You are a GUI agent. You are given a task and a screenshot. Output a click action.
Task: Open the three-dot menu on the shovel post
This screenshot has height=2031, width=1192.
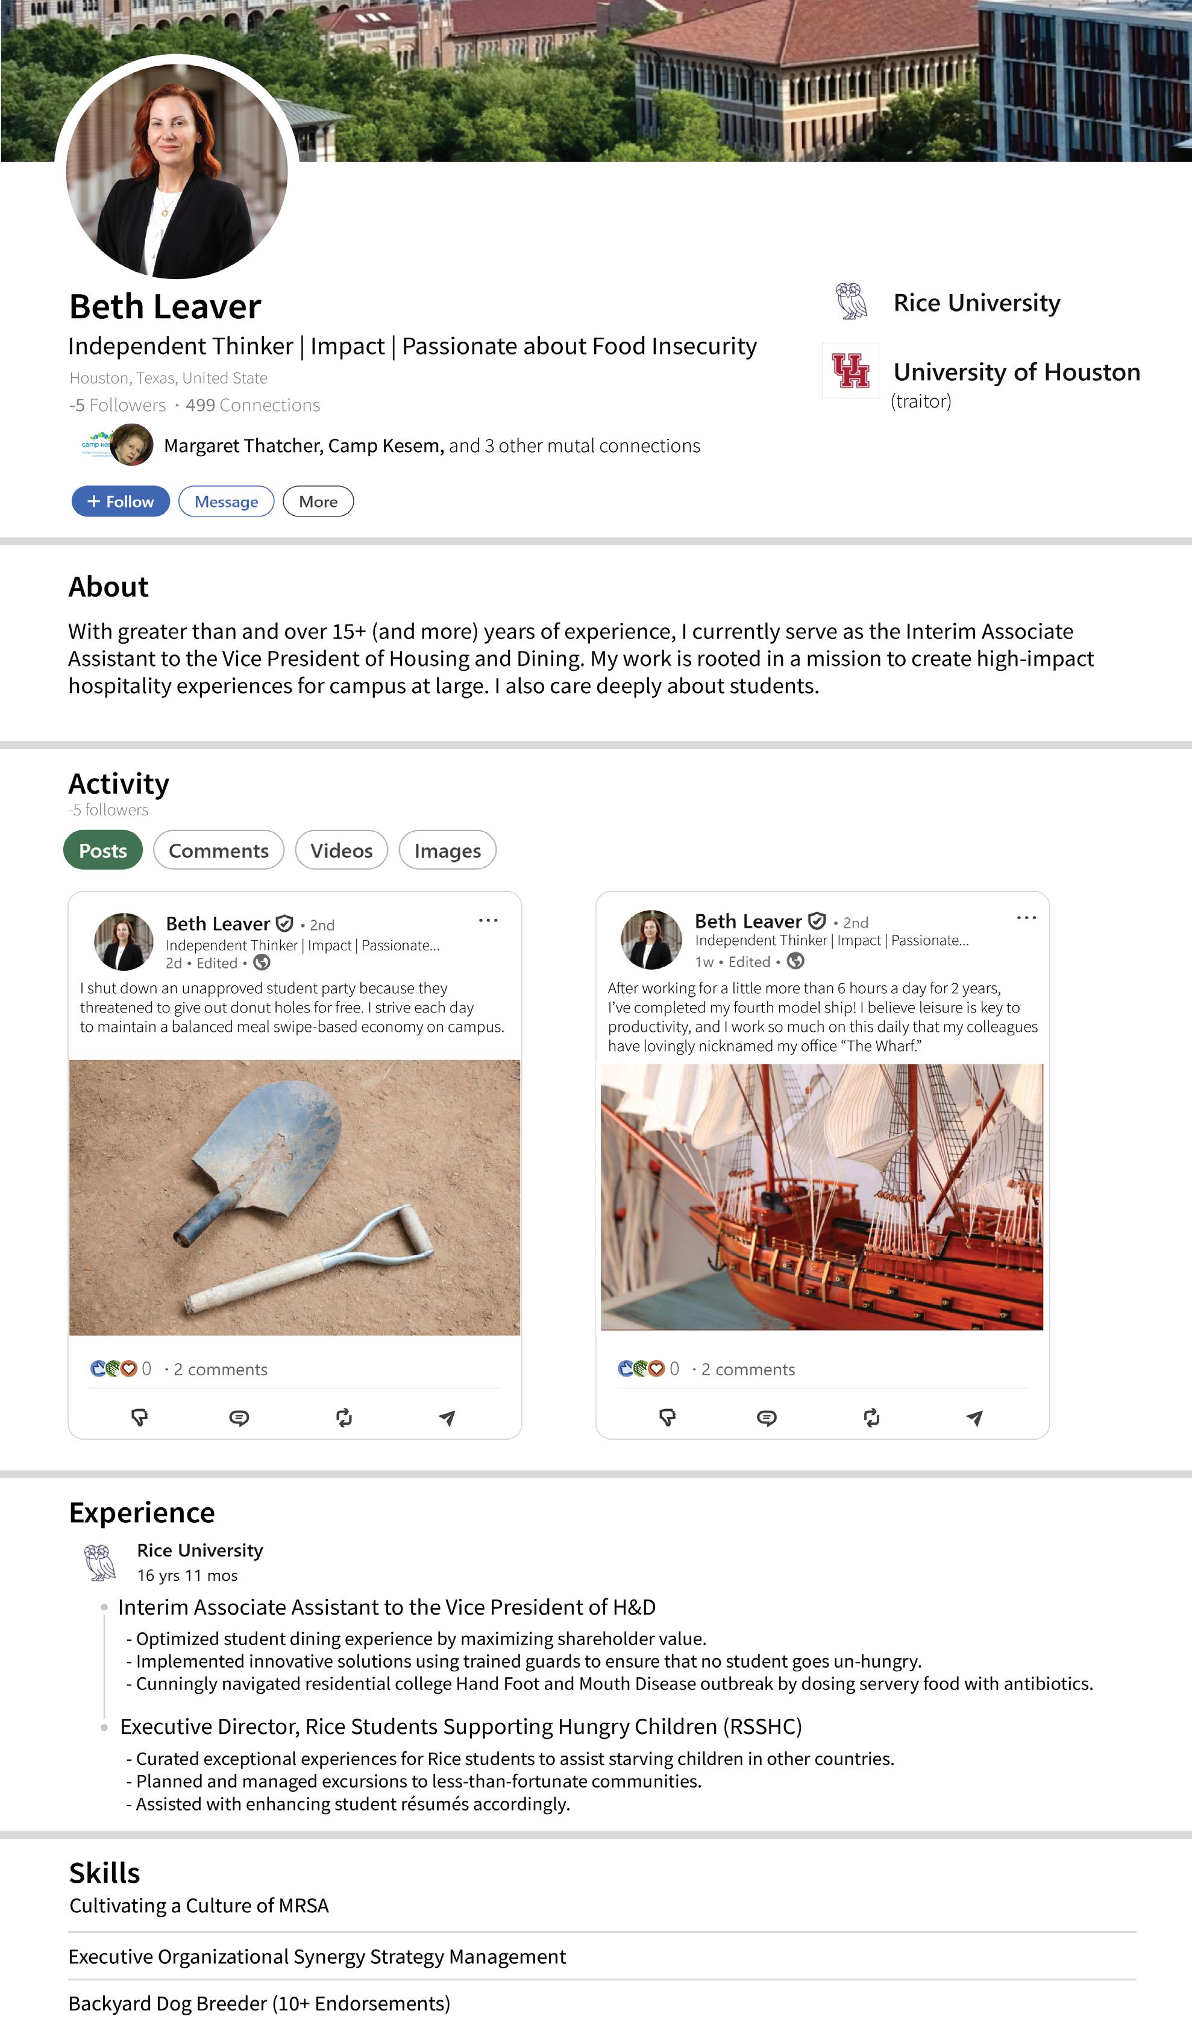(488, 920)
